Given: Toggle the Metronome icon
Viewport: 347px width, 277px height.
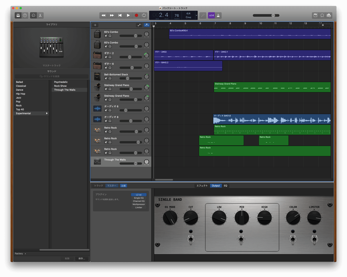Looking at the screenshot, I should tap(218, 15).
